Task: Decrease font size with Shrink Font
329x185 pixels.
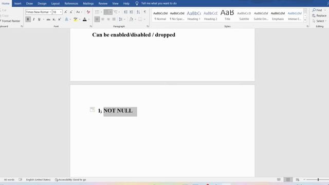Action: click(x=71, y=12)
